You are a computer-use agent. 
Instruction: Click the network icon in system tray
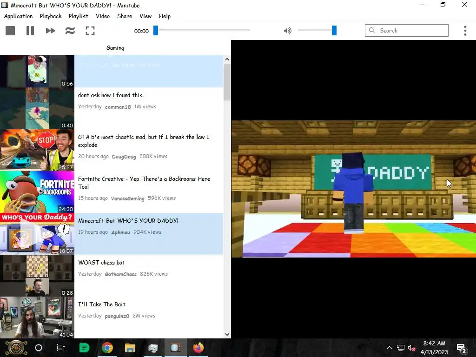[x=401, y=348]
